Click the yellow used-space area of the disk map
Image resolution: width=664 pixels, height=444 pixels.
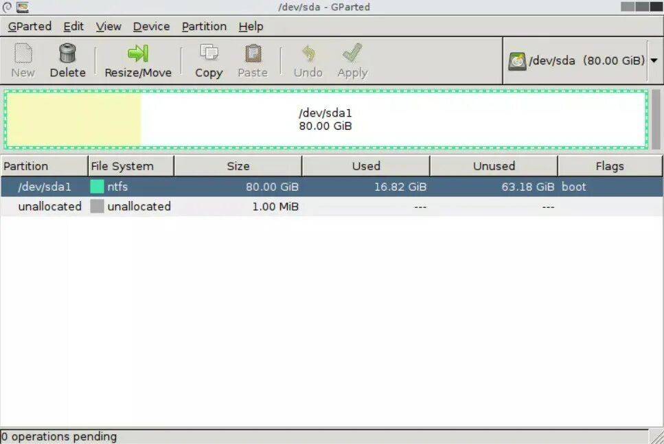[74, 120]
